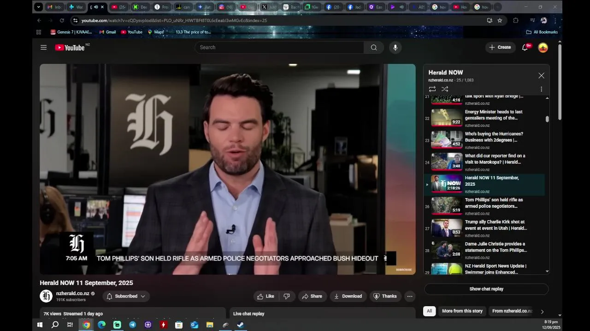Screen dimensions: 590x331
Task: Start voice search with microphone icon
Action: pos(395,47)
